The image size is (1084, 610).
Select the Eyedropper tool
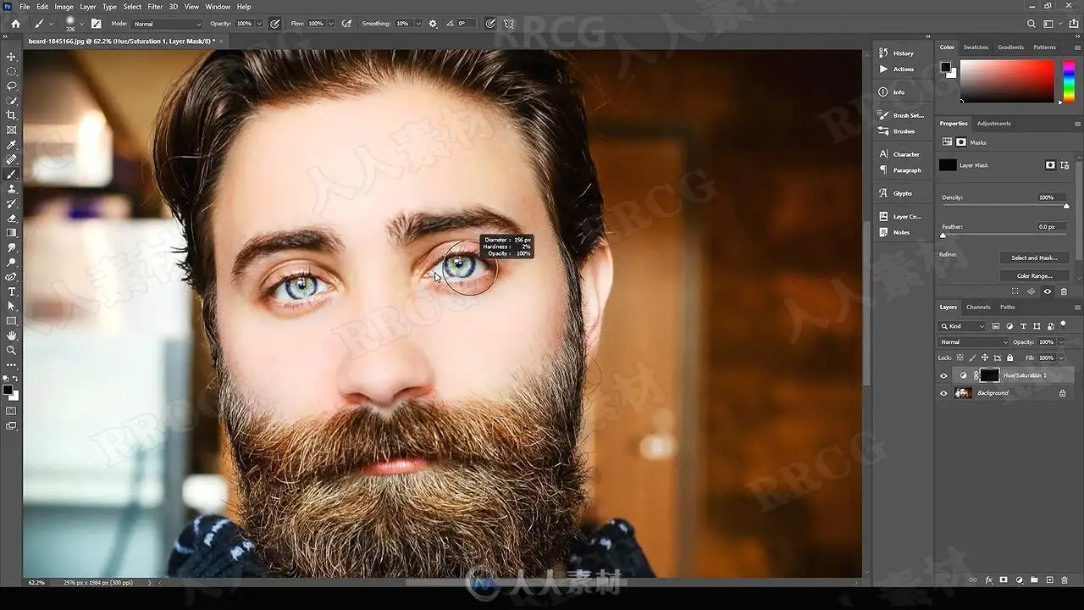[x=12, y=145]
